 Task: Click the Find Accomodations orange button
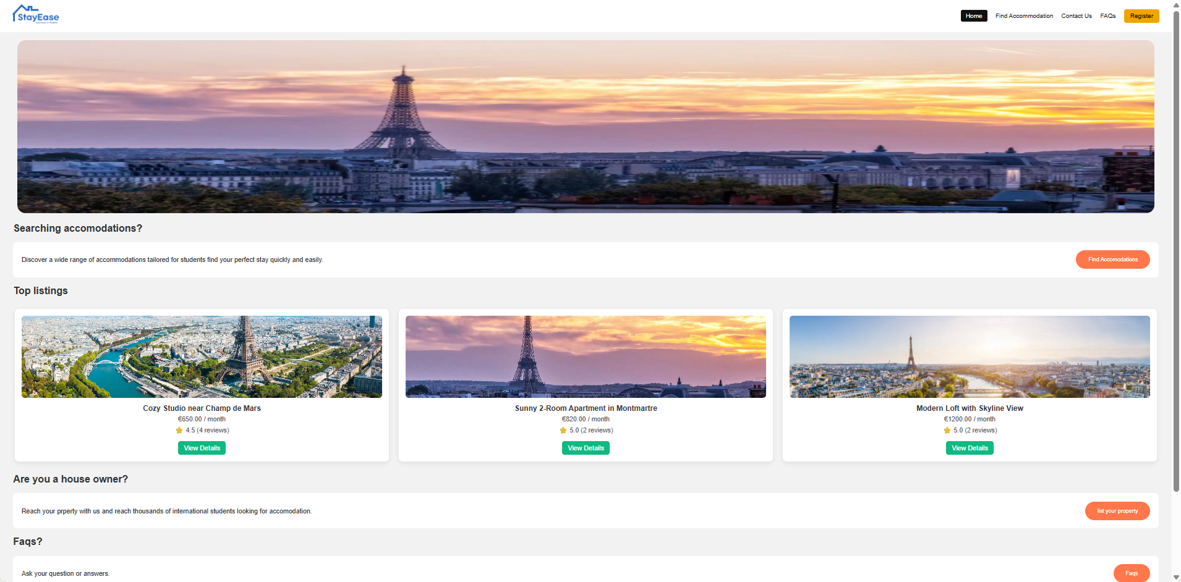(x=1113, y=259)
